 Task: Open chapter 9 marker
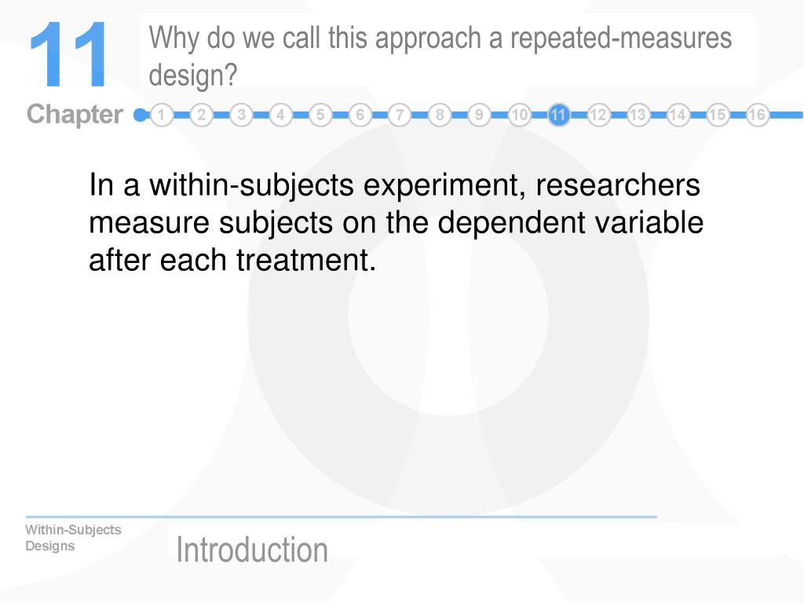point(479,115)
